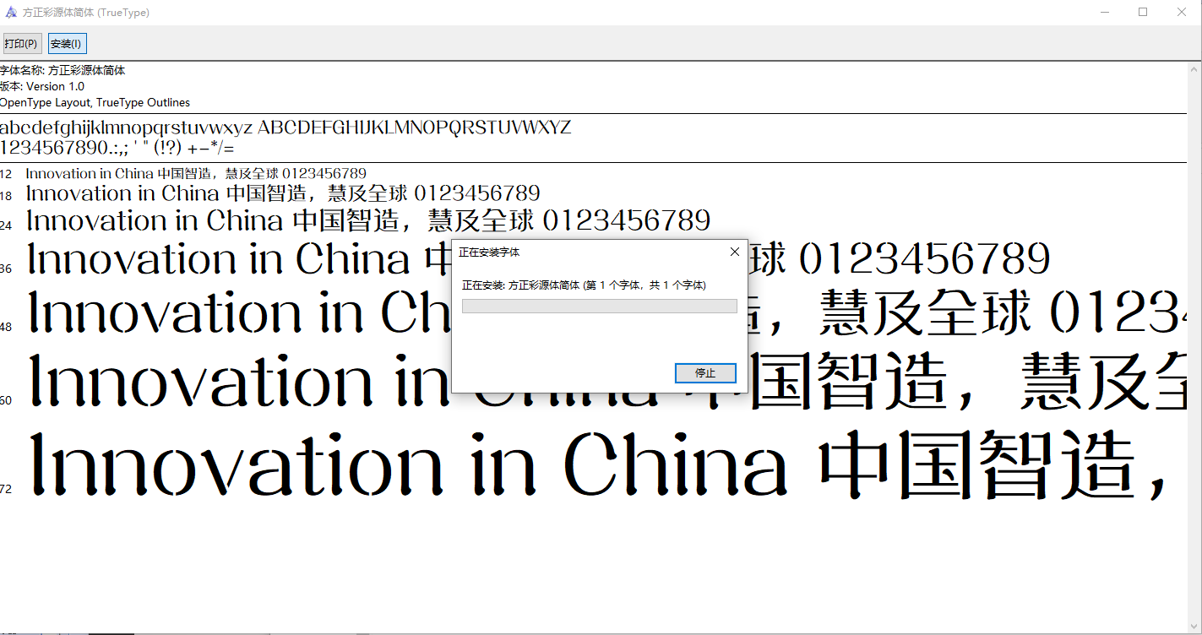This screenshot has height=635, width=1202.
Task: Maximize the font viewer window
Action: pos(1143,13)
